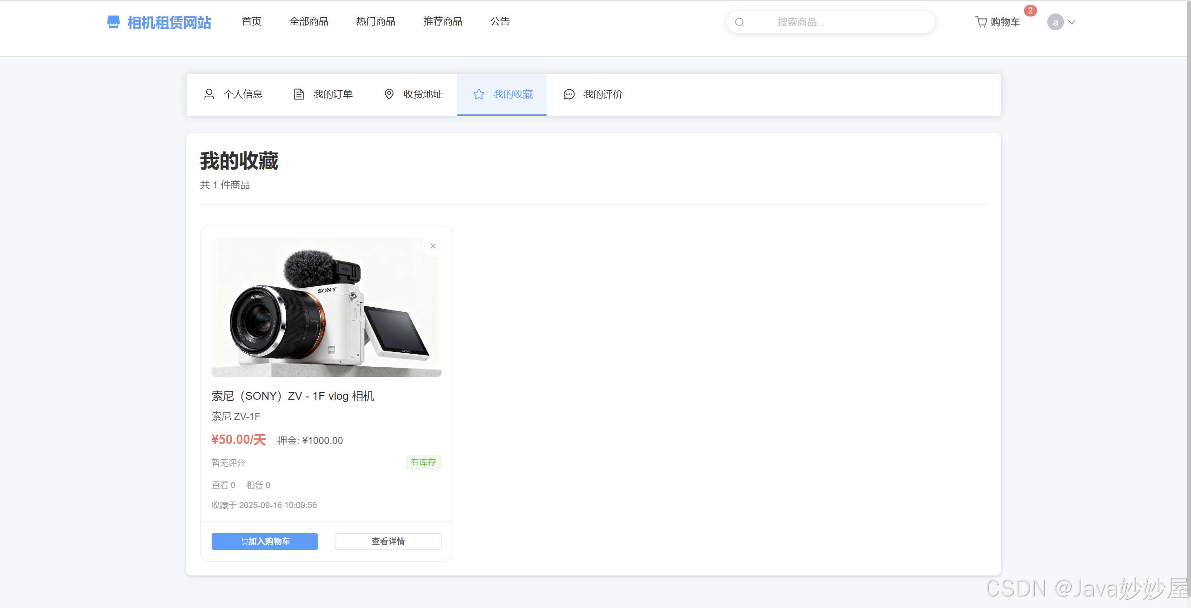Click the document icon beside 我的订单
Viewport: 1191px width, 608px height.
(299, 94)
